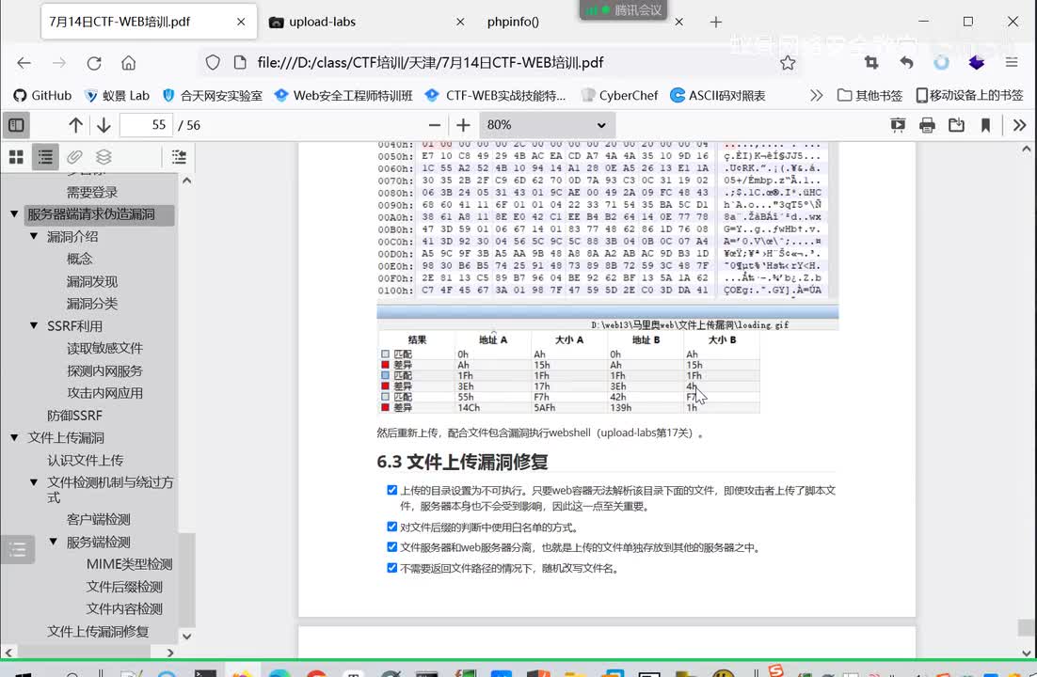Open a new browser tab
The height and width of the screenshot is (677, 1037).
(x=715, y=22)
